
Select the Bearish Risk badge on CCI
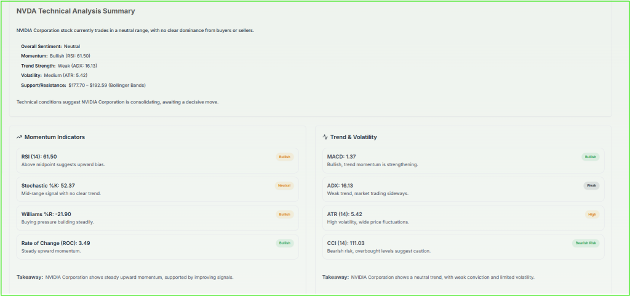point(585,243)
